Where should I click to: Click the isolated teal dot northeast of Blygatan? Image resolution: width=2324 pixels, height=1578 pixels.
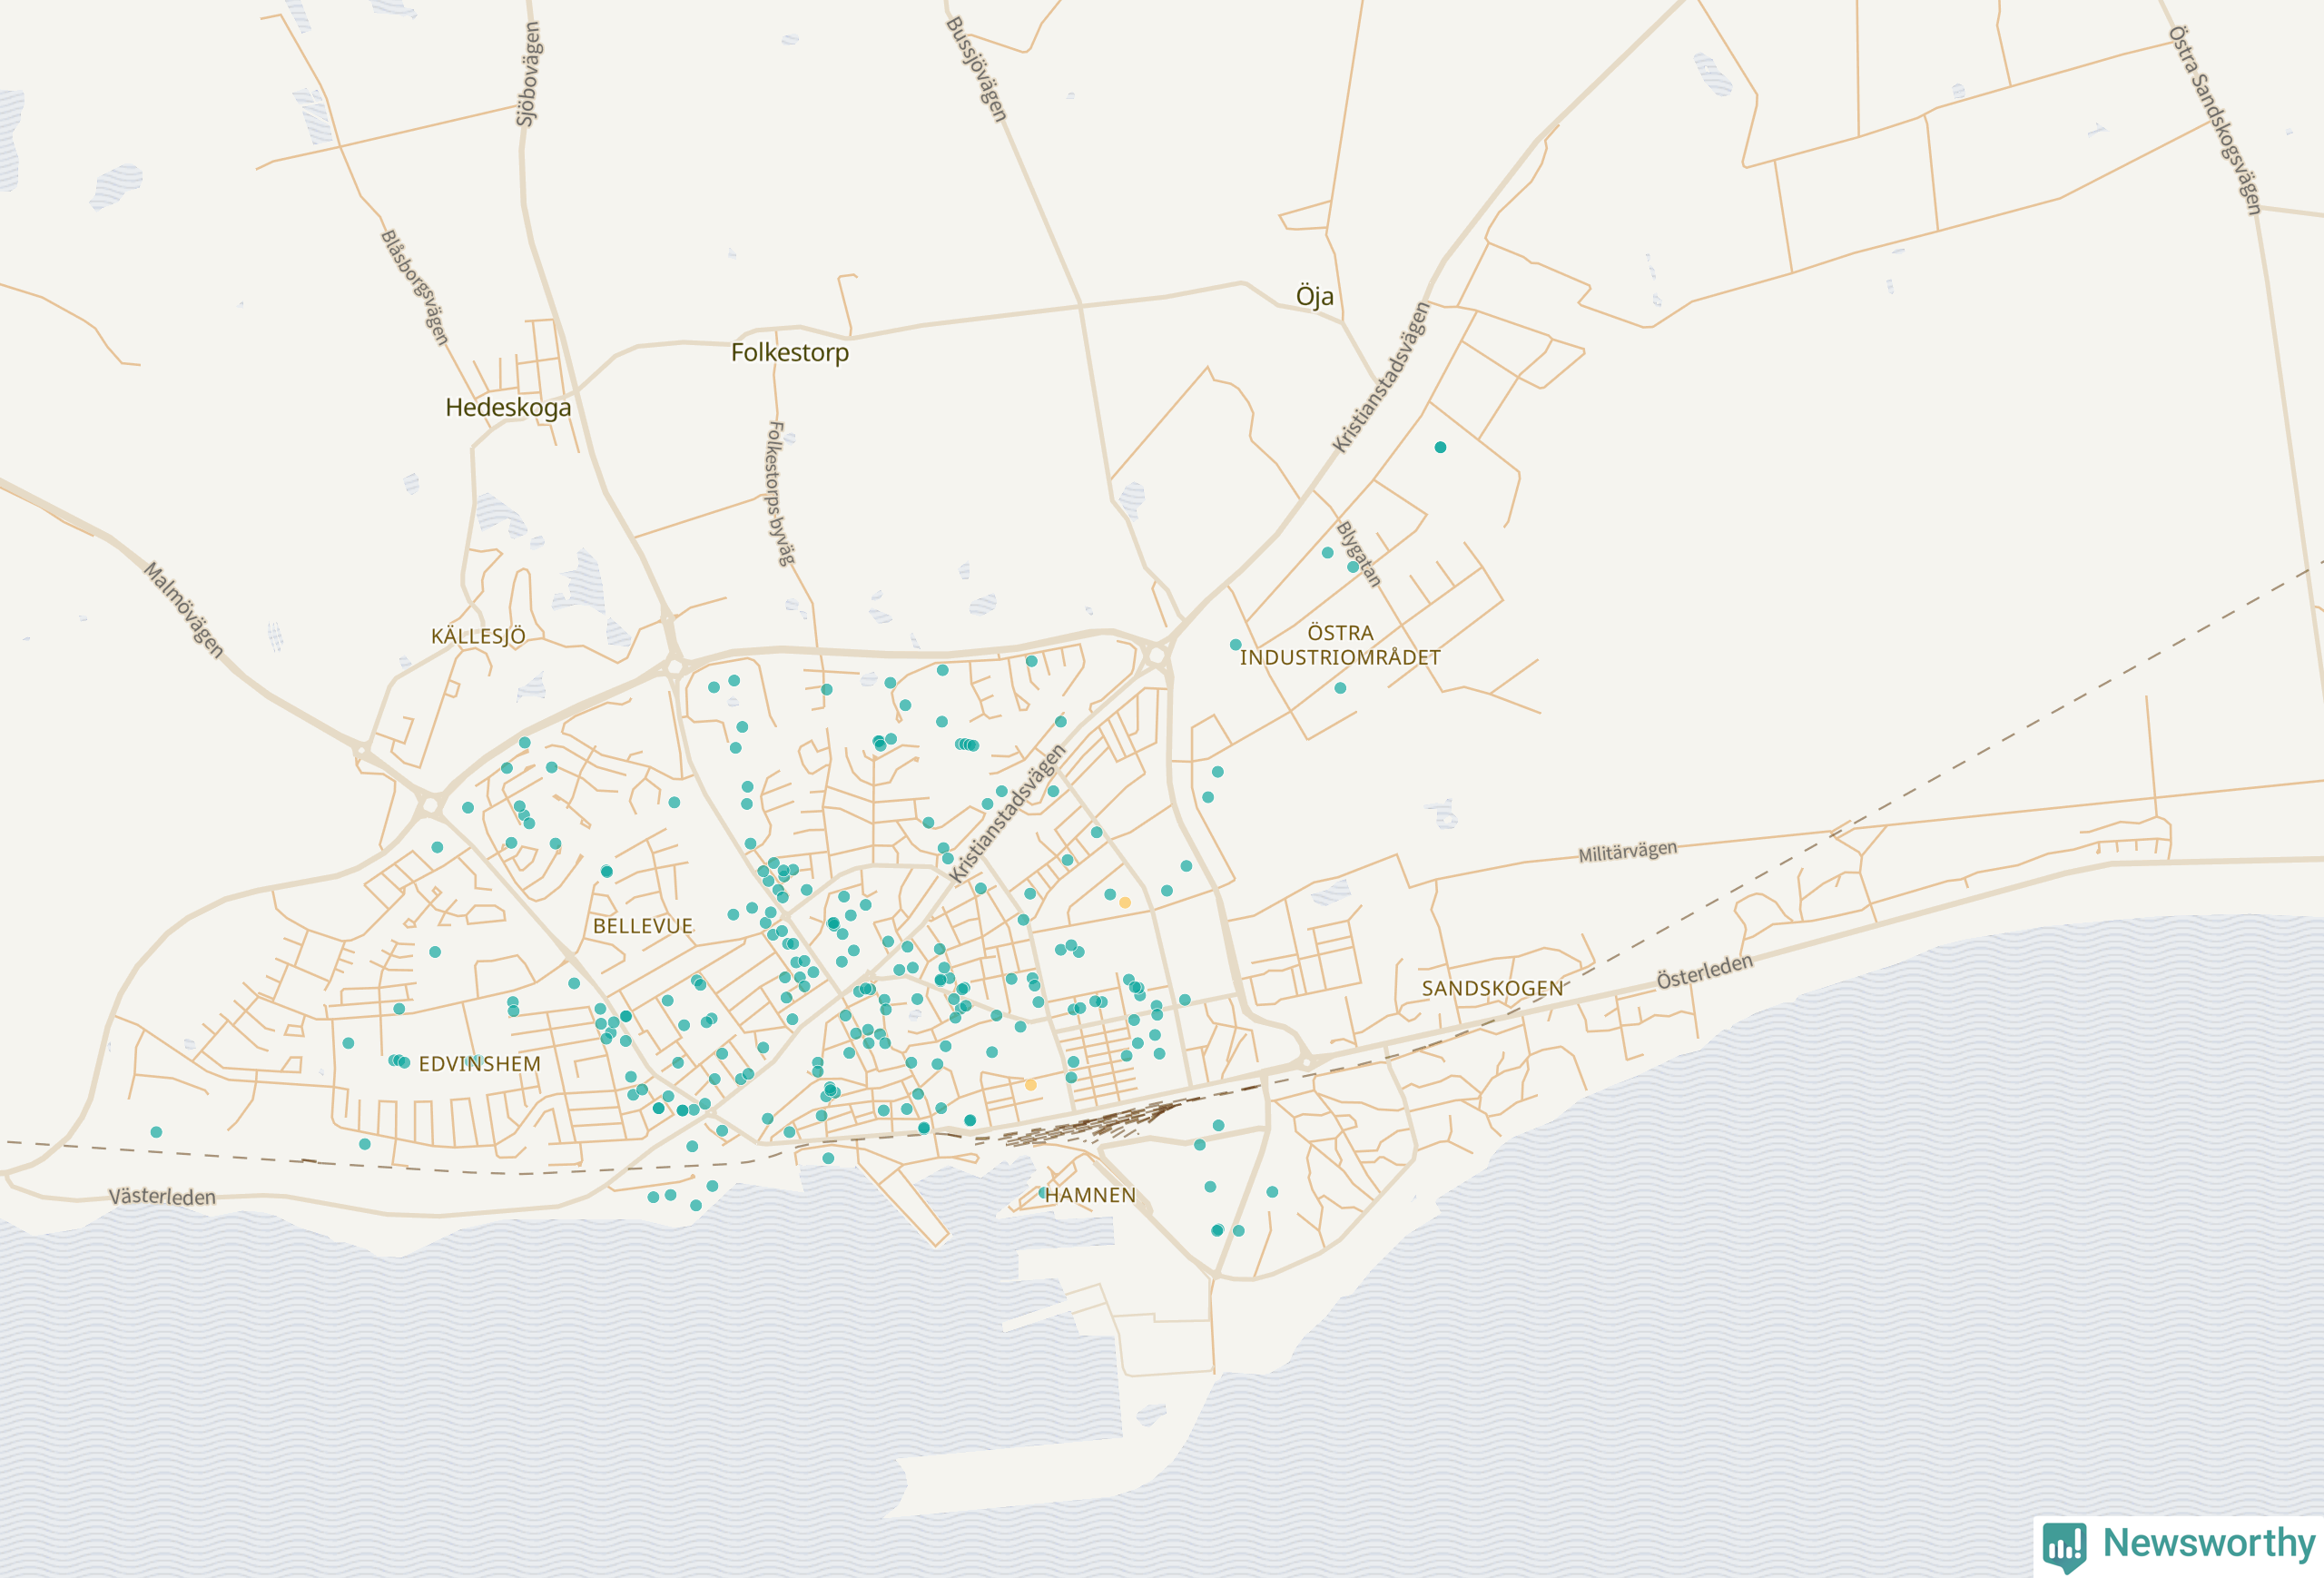tap(1440, 447)
